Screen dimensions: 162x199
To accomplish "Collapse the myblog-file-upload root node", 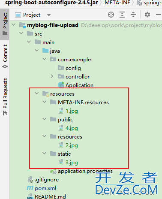I will point(14,25).
